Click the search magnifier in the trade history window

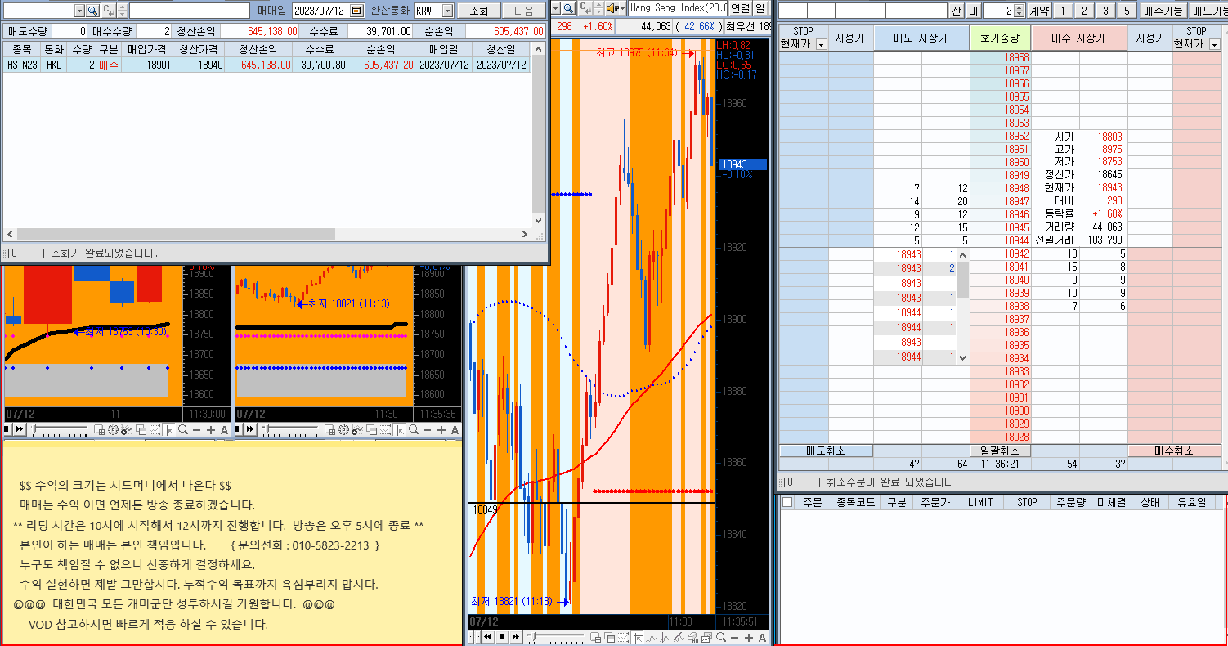pyautogui.click(x=92, y=11)
